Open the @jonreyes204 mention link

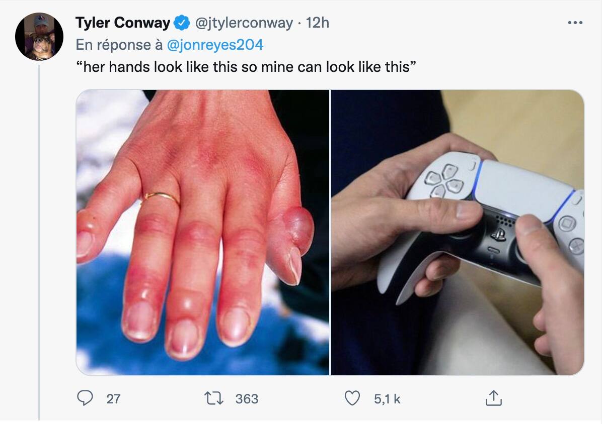(x=215, y=45)
